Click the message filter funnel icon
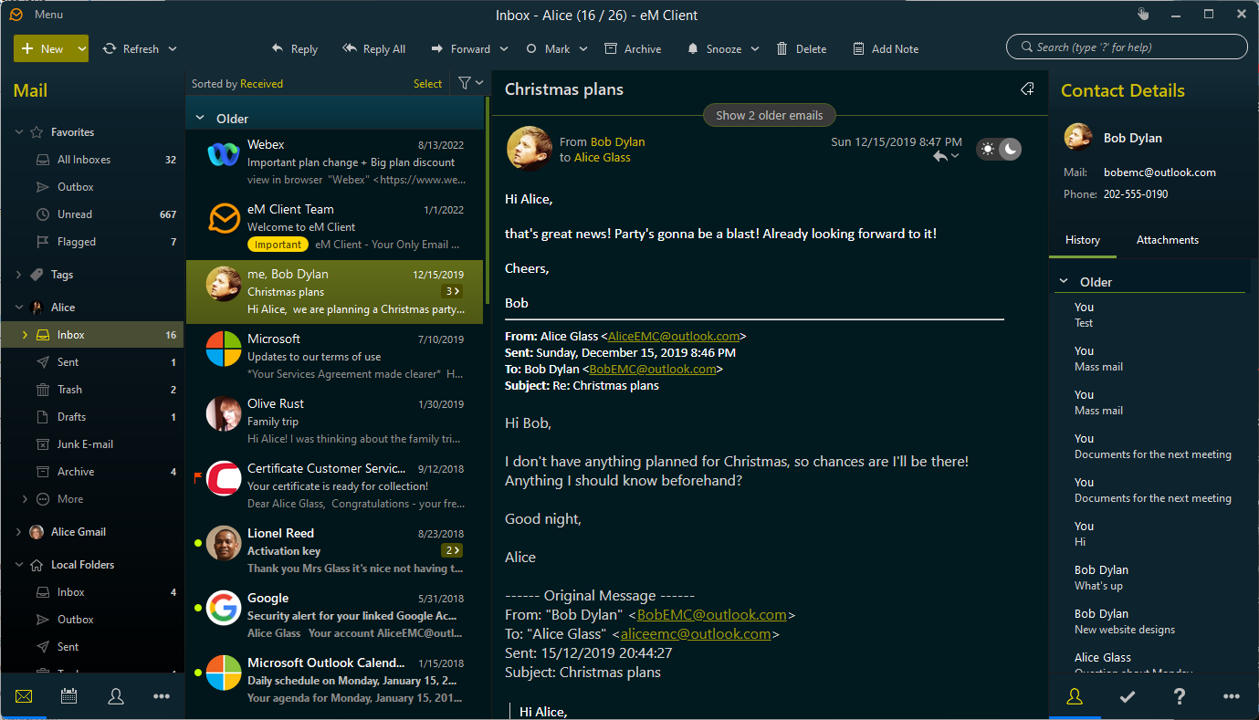This screenshot has height=720, width=1259. [x=466, y=83]
